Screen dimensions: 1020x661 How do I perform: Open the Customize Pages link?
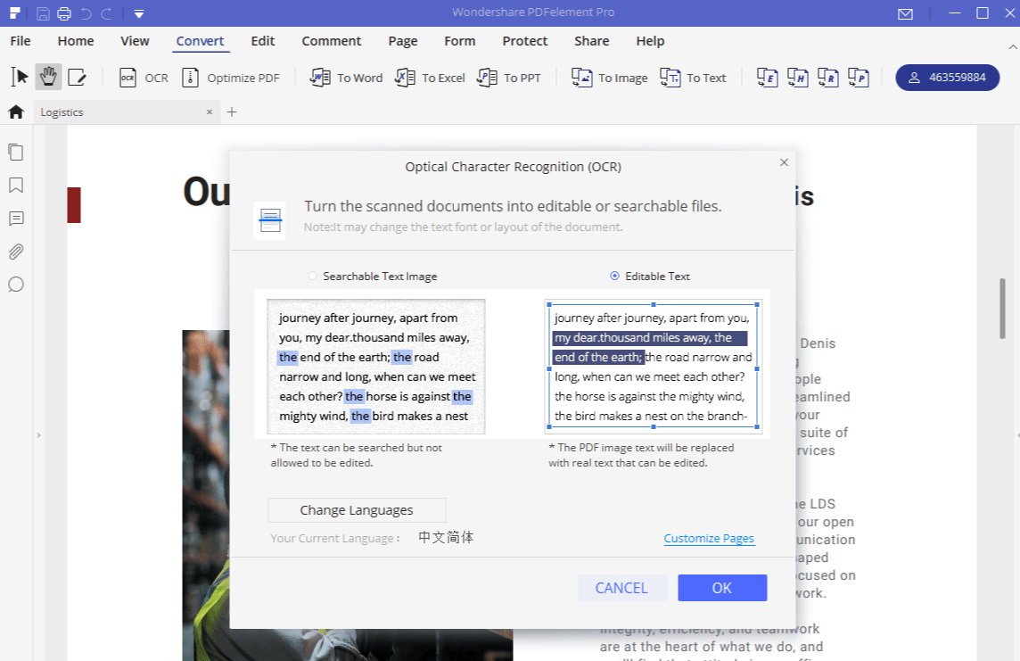point(709,539)
